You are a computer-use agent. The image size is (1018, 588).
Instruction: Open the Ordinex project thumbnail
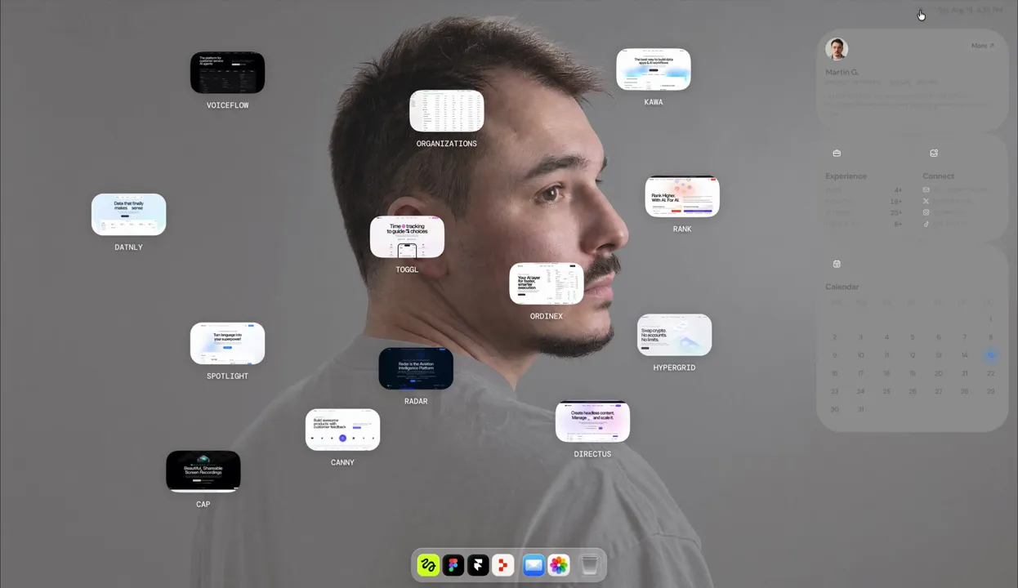pyautogui.click(x=546, y=283)
